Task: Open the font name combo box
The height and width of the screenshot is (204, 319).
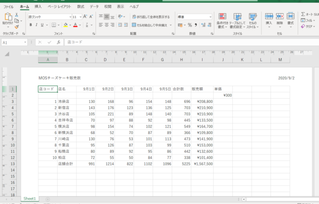Action: point(50,17)
